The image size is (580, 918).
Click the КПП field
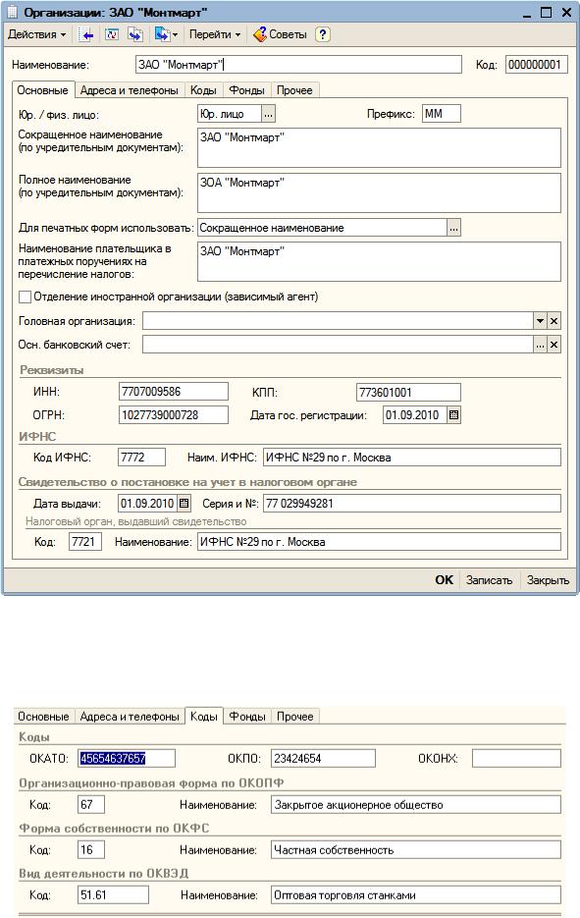(x=408, y=393)
